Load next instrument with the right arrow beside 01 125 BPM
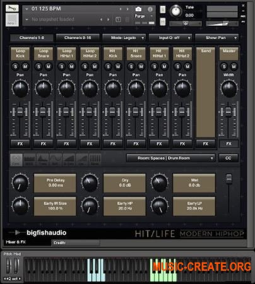 click(x=127, y=9)
